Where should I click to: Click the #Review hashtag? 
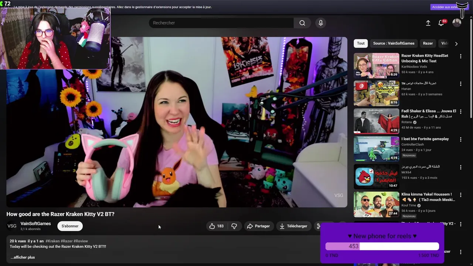(81, 241)
